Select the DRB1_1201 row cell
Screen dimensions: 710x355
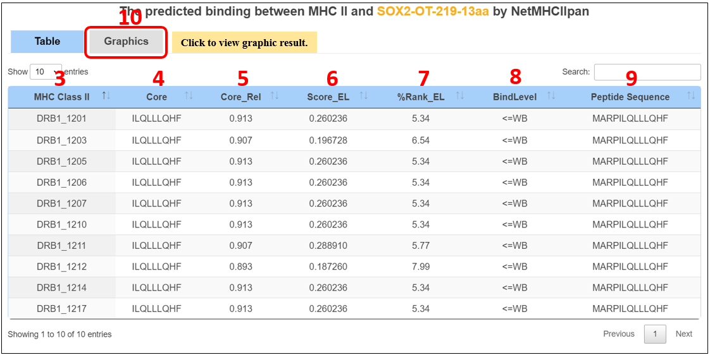coord(61,119)
